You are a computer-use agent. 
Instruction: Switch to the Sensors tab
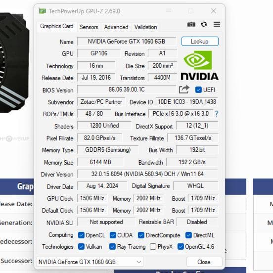(89, 27)
